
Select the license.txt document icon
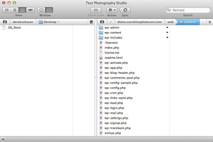coord(101,53)
